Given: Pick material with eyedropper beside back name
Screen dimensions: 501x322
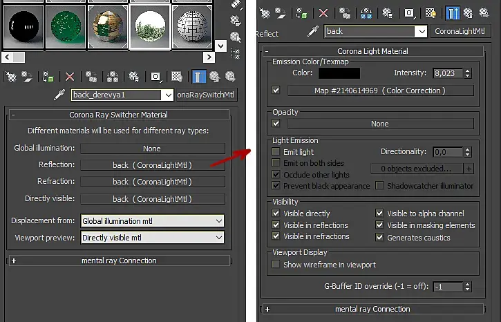Looking at the screenshot, I should coord(313,31).
